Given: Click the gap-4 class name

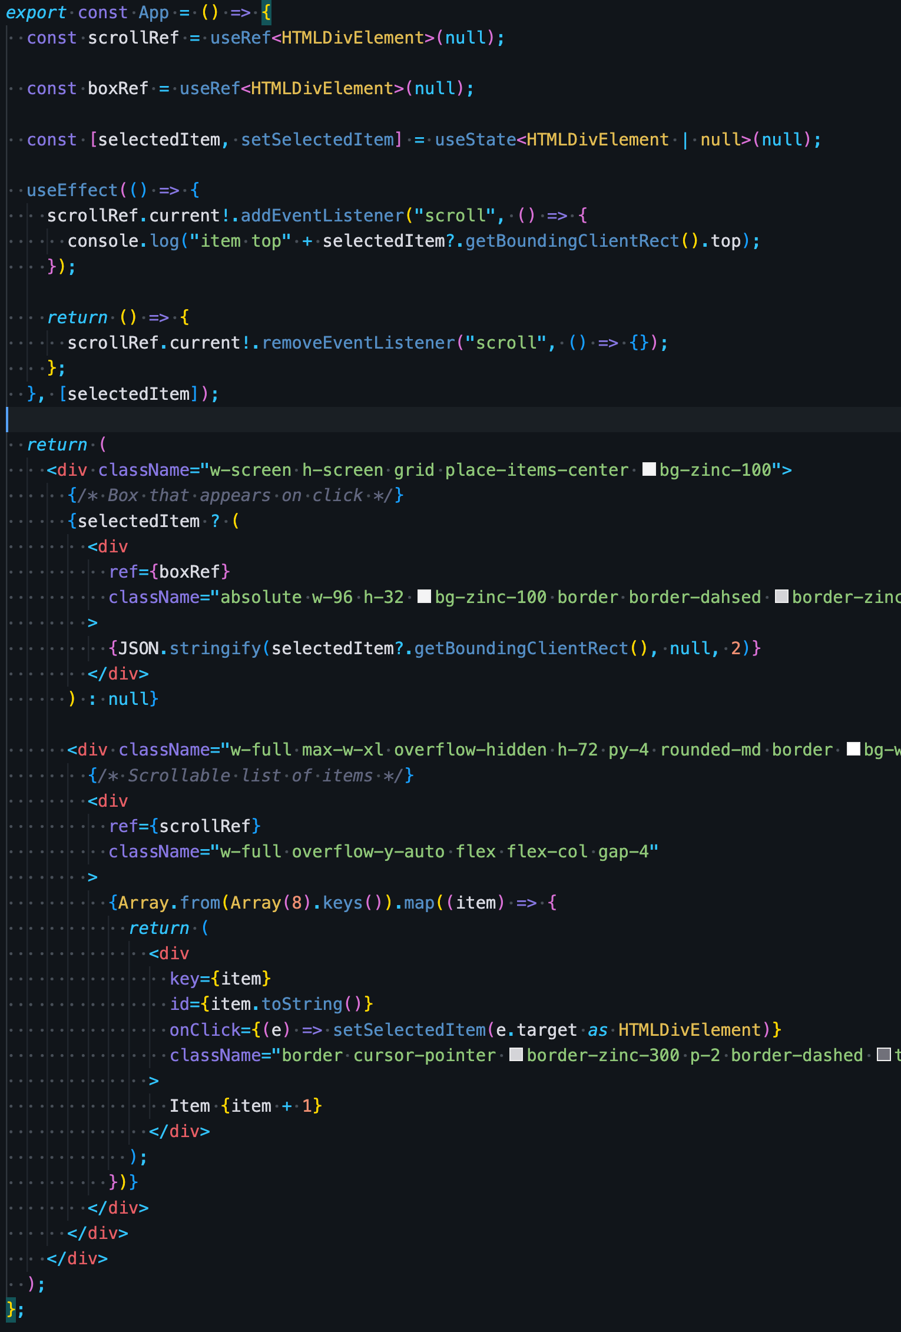Looking at the screenshot, I should point(623,851).
